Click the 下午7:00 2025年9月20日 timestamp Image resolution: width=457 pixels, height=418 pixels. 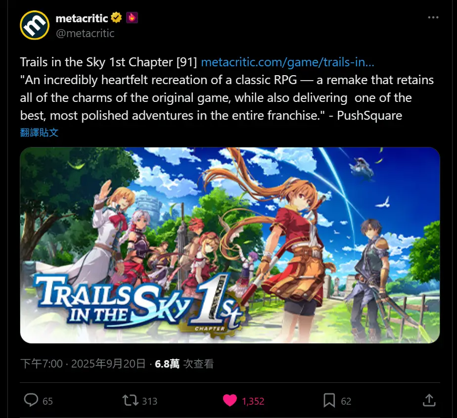[x=83, y=364]
